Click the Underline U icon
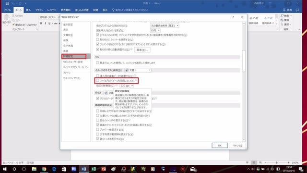Image resolution: width=307 pixels, height=173 pixels. (49, 24)
